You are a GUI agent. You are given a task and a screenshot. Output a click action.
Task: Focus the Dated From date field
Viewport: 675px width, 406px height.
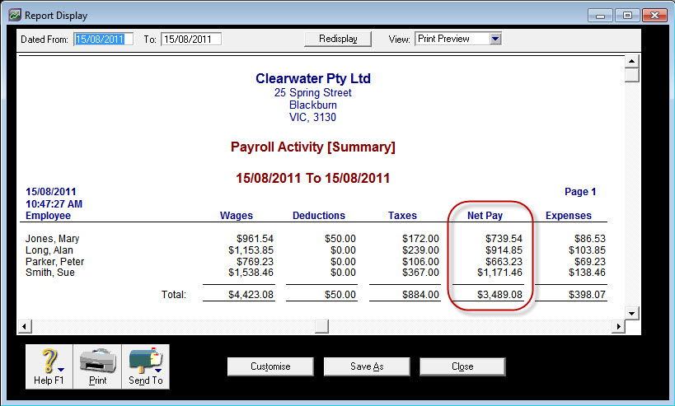103,40
